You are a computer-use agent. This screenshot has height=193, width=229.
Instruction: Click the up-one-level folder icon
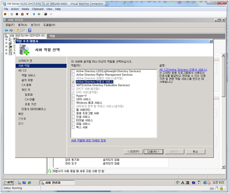pos(18,30)
